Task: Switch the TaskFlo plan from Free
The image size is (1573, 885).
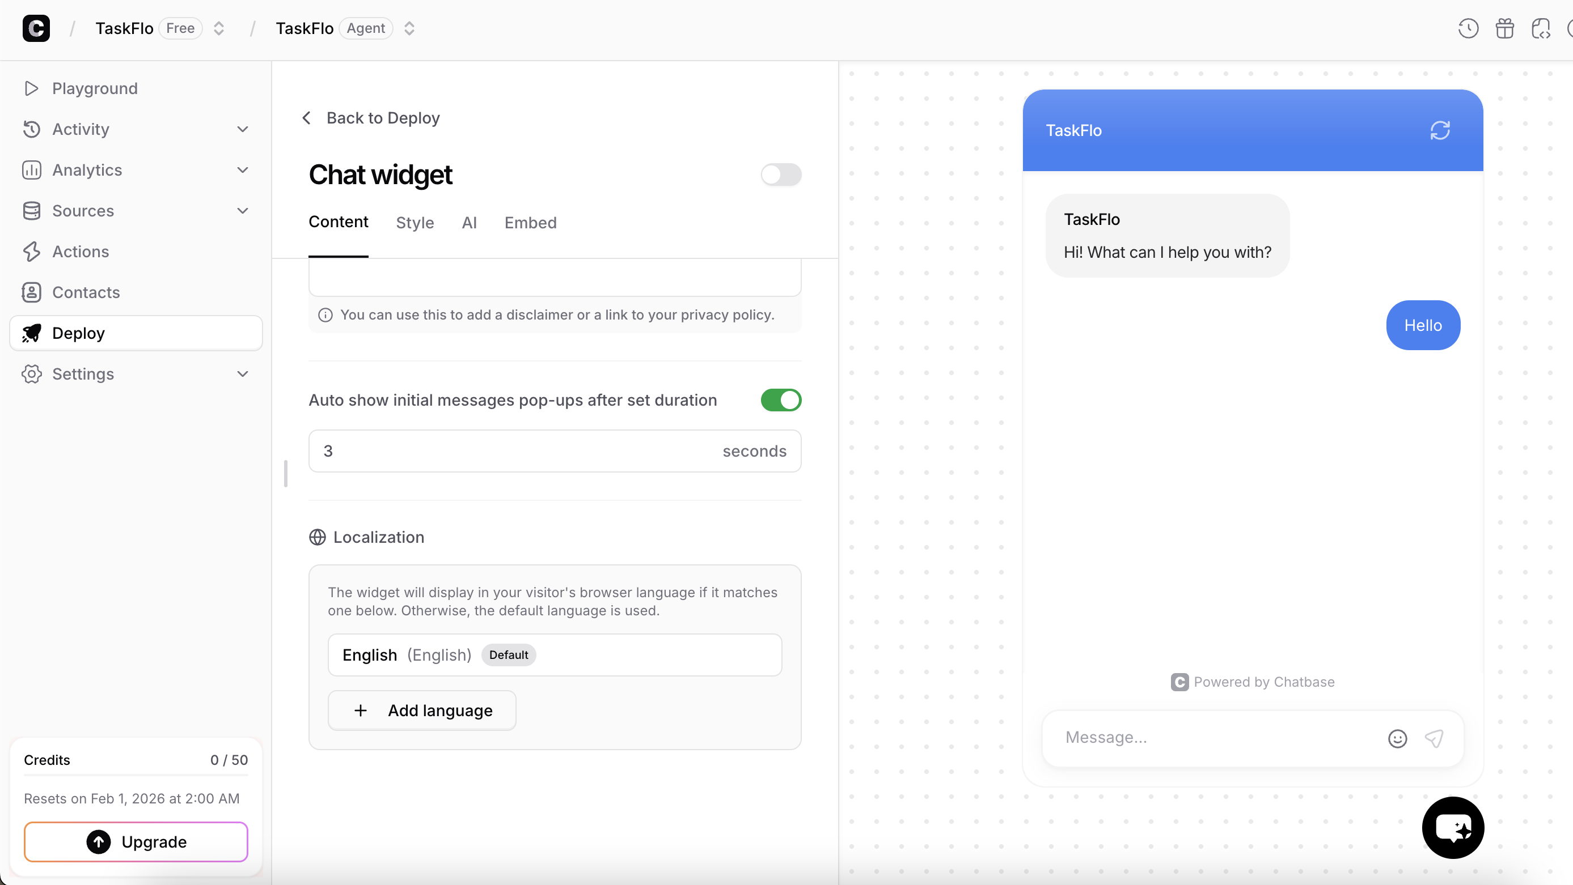Action: pyautogui.click(x=219, y=28)
